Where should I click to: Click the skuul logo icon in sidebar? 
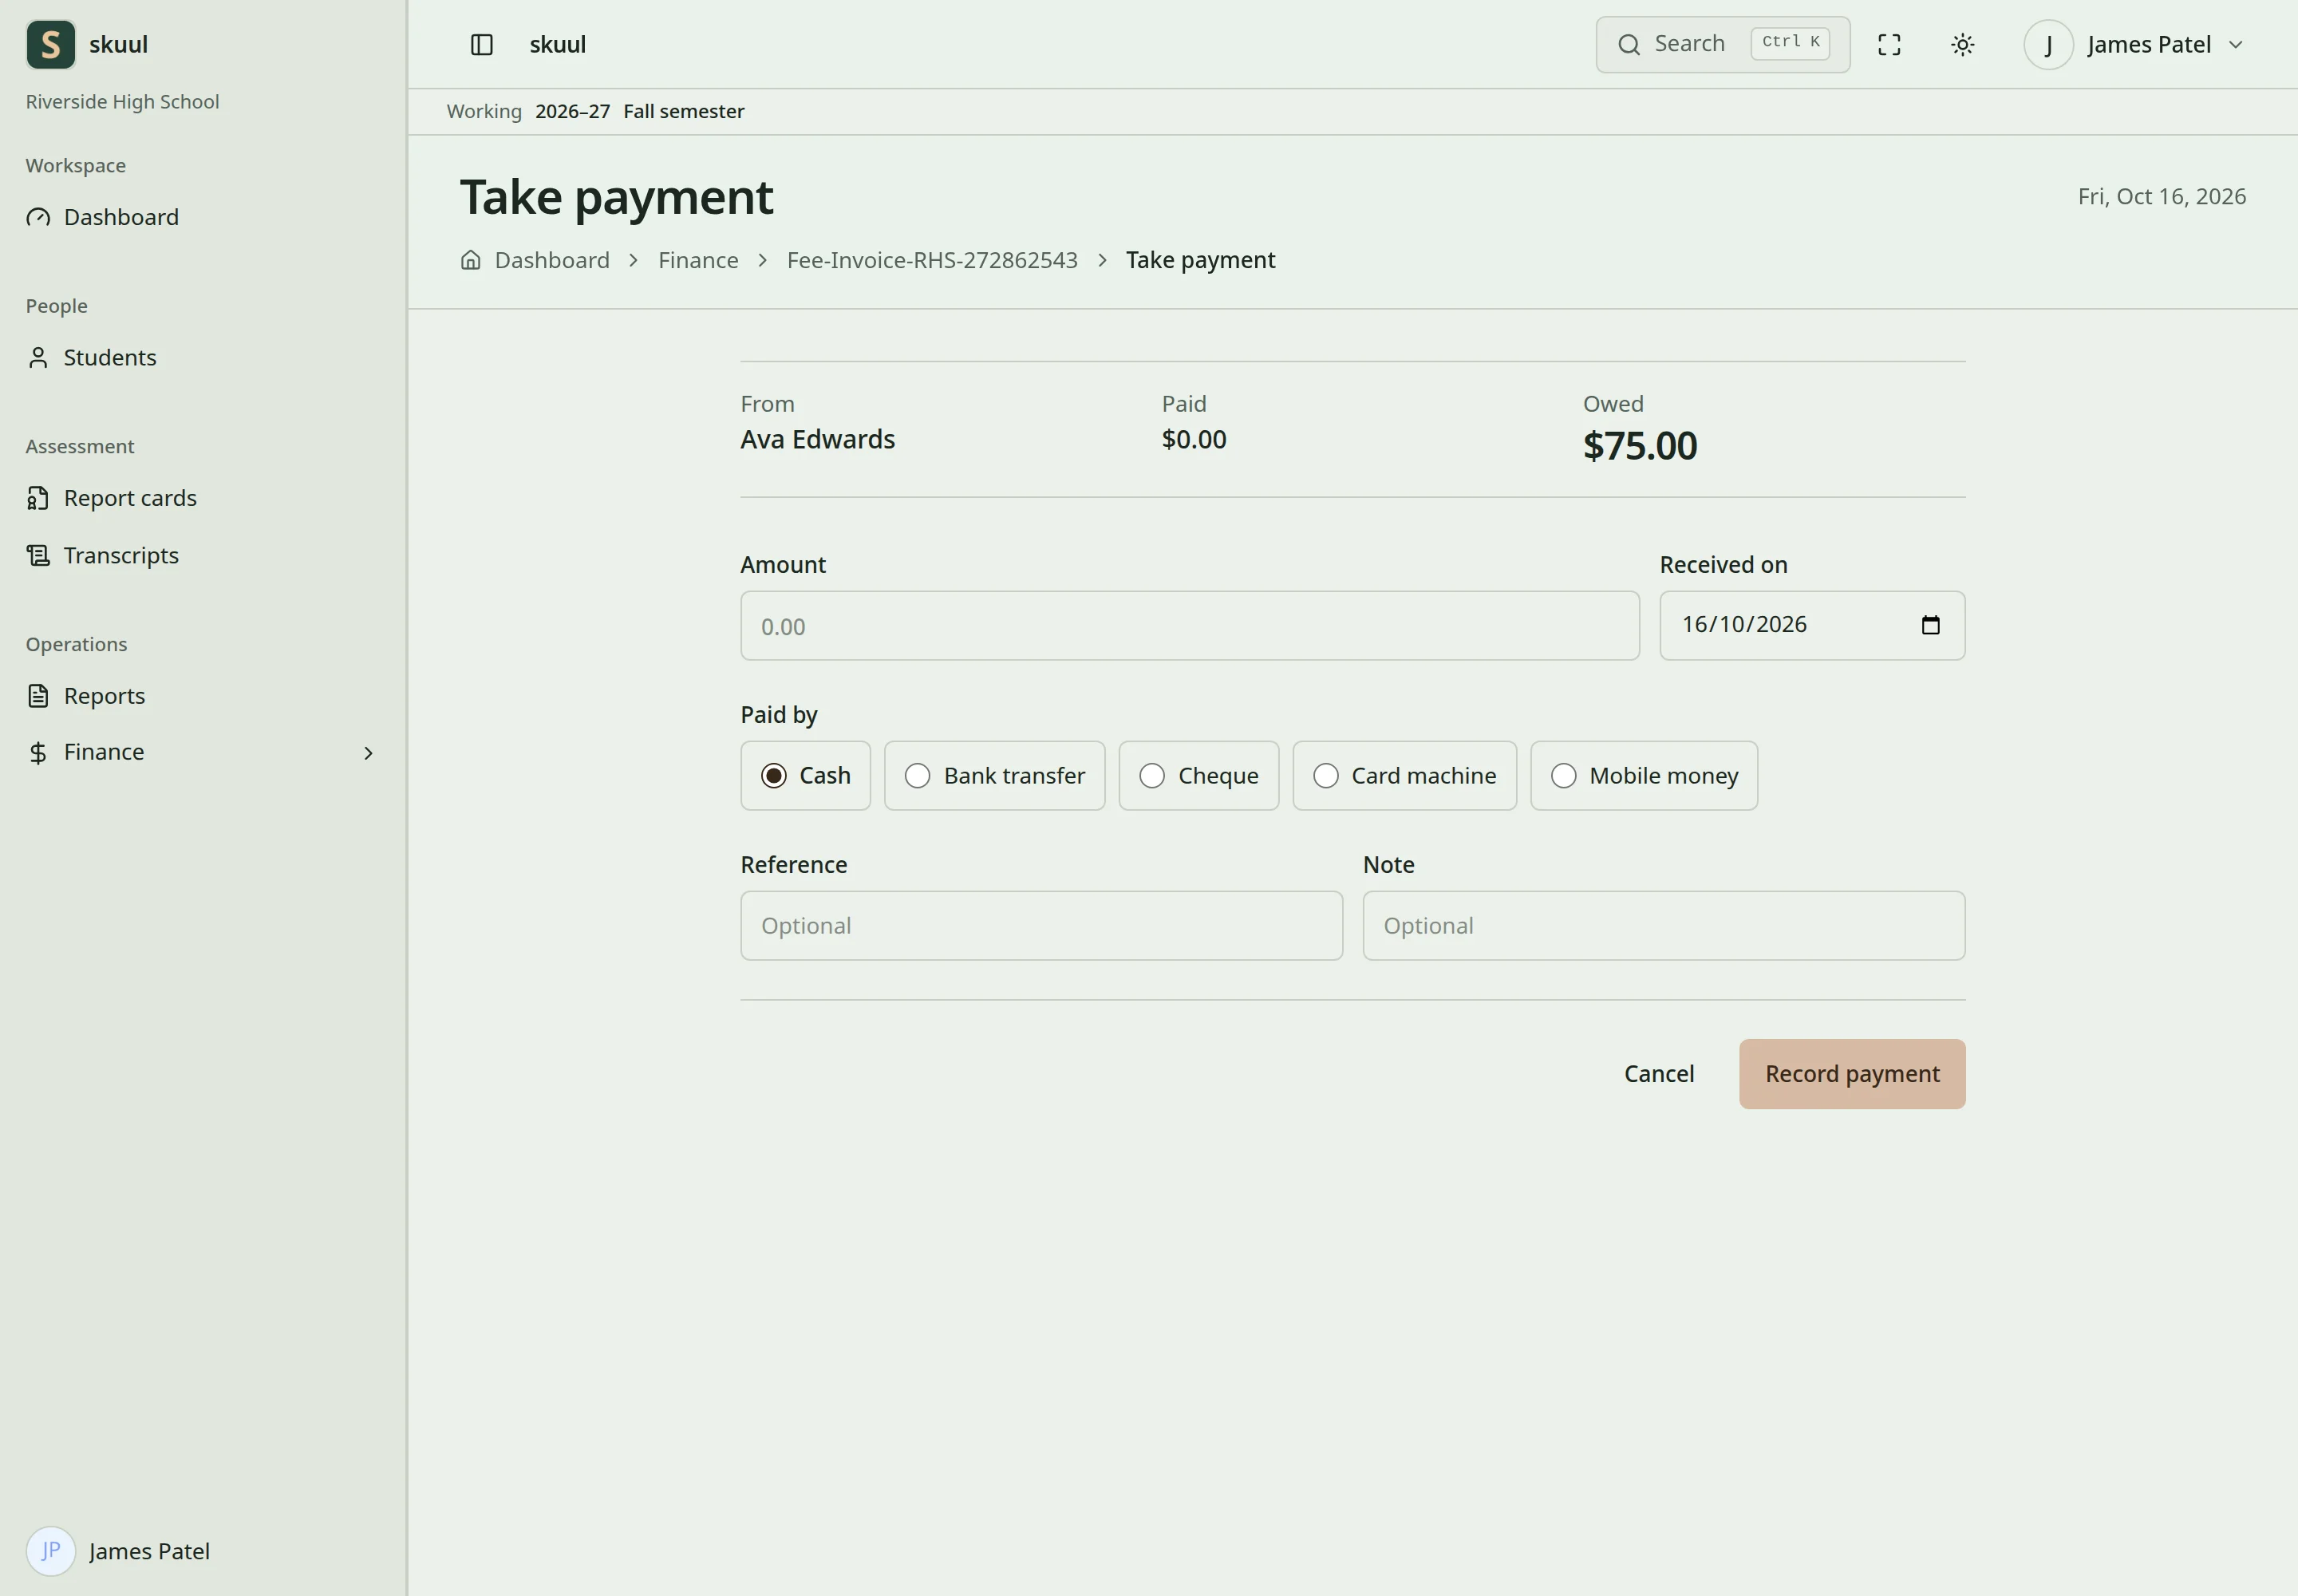[50, 44]
